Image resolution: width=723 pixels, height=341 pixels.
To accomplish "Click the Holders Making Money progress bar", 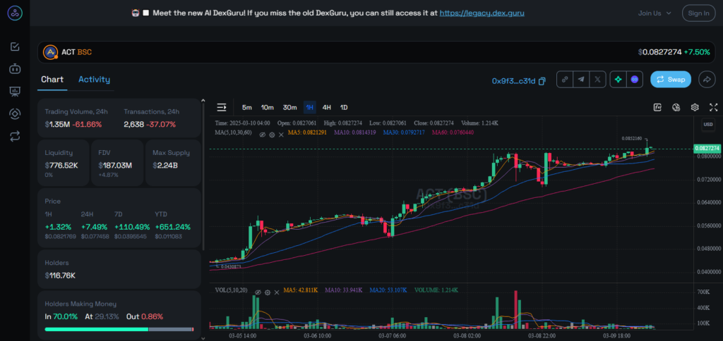I will coord(119,329).
